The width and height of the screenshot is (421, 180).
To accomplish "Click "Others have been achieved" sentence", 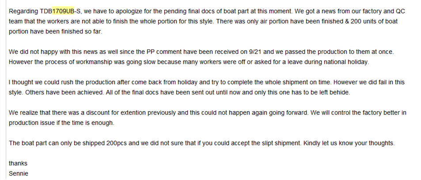I will 55,92.
